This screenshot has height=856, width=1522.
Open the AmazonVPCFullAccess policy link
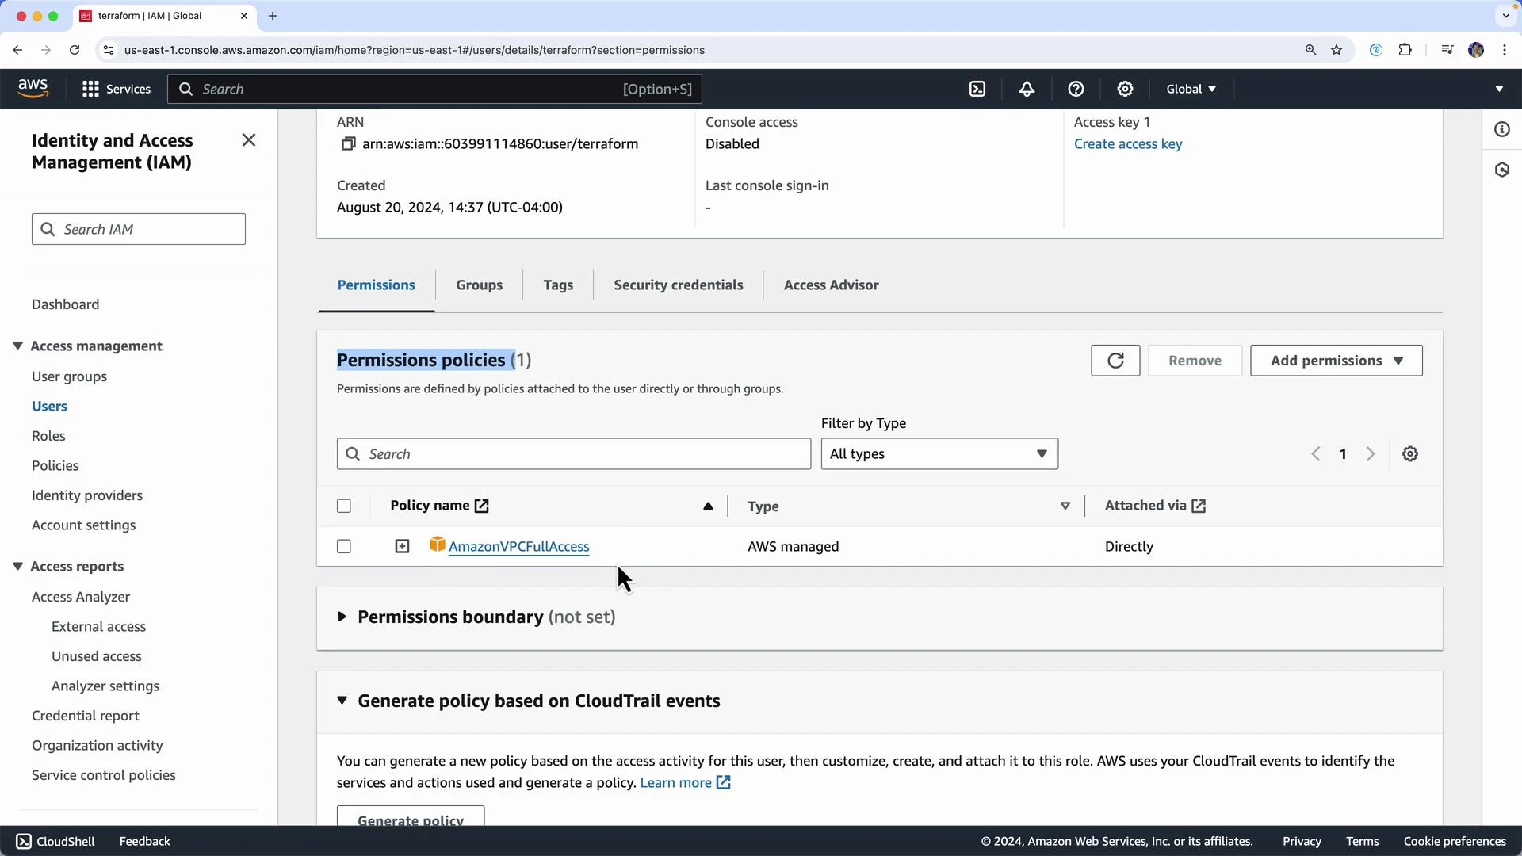pyautogui.click(x=519, y=546)
